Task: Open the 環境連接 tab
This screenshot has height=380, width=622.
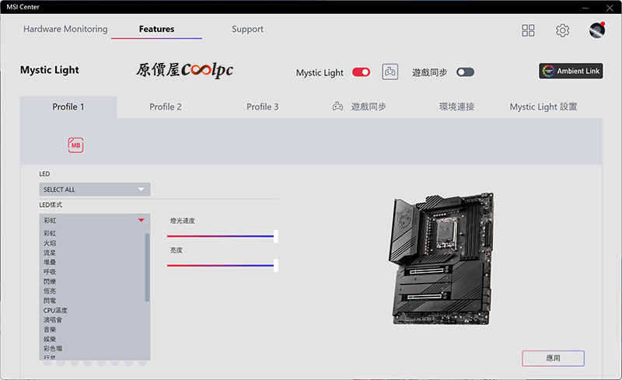Action: click(x=456, y=106)
